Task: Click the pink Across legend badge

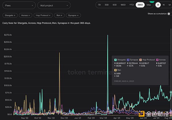Action: (157, 59)
